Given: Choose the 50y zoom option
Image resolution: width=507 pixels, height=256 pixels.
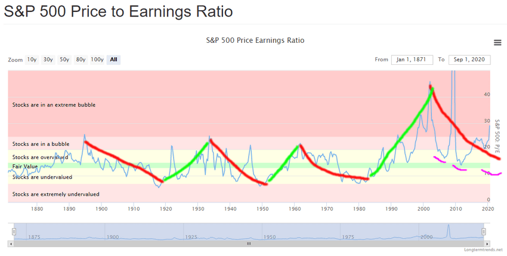Looking at the screenshot, I should tap(64, 60).
